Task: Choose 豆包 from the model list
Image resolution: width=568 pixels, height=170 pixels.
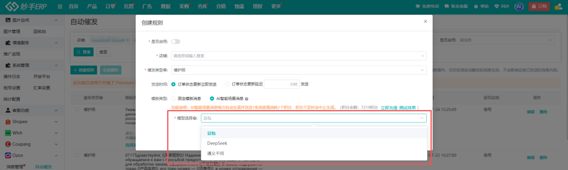Action: 313,133
